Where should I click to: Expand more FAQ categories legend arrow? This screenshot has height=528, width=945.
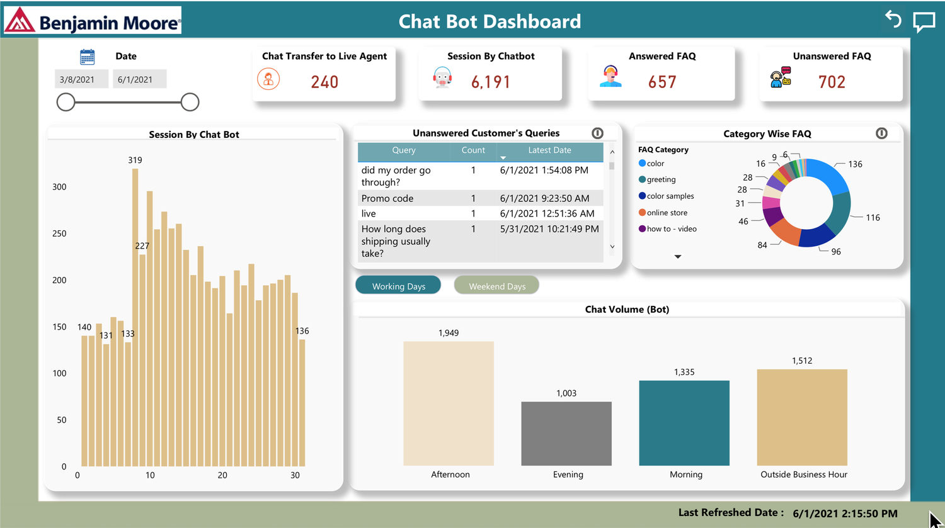[678, 257]
